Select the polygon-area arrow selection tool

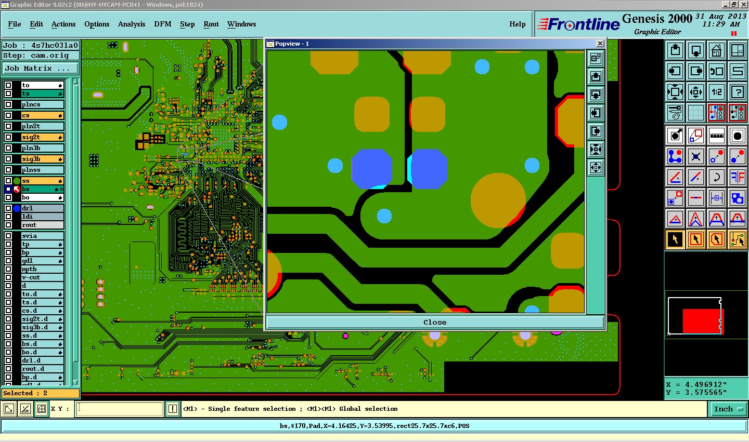click(x=717, y=239)
